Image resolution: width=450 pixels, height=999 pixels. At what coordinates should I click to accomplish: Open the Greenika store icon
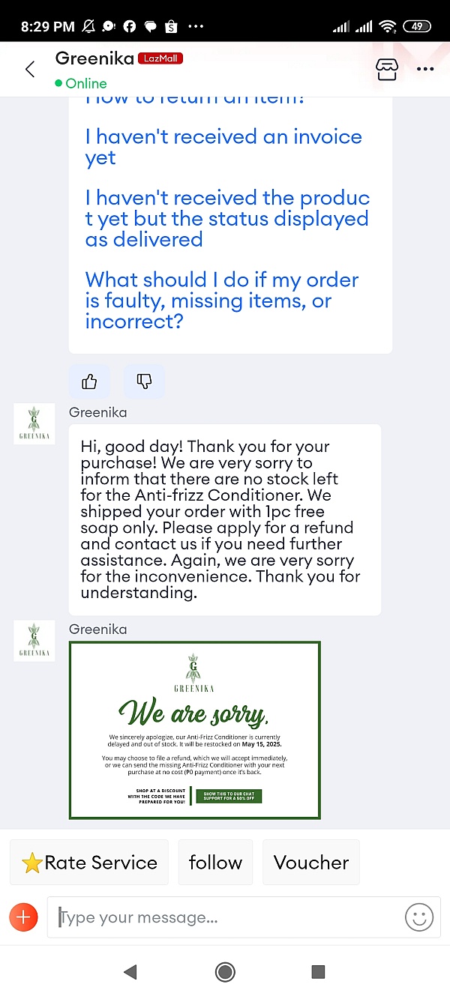(x=386, y=69)
